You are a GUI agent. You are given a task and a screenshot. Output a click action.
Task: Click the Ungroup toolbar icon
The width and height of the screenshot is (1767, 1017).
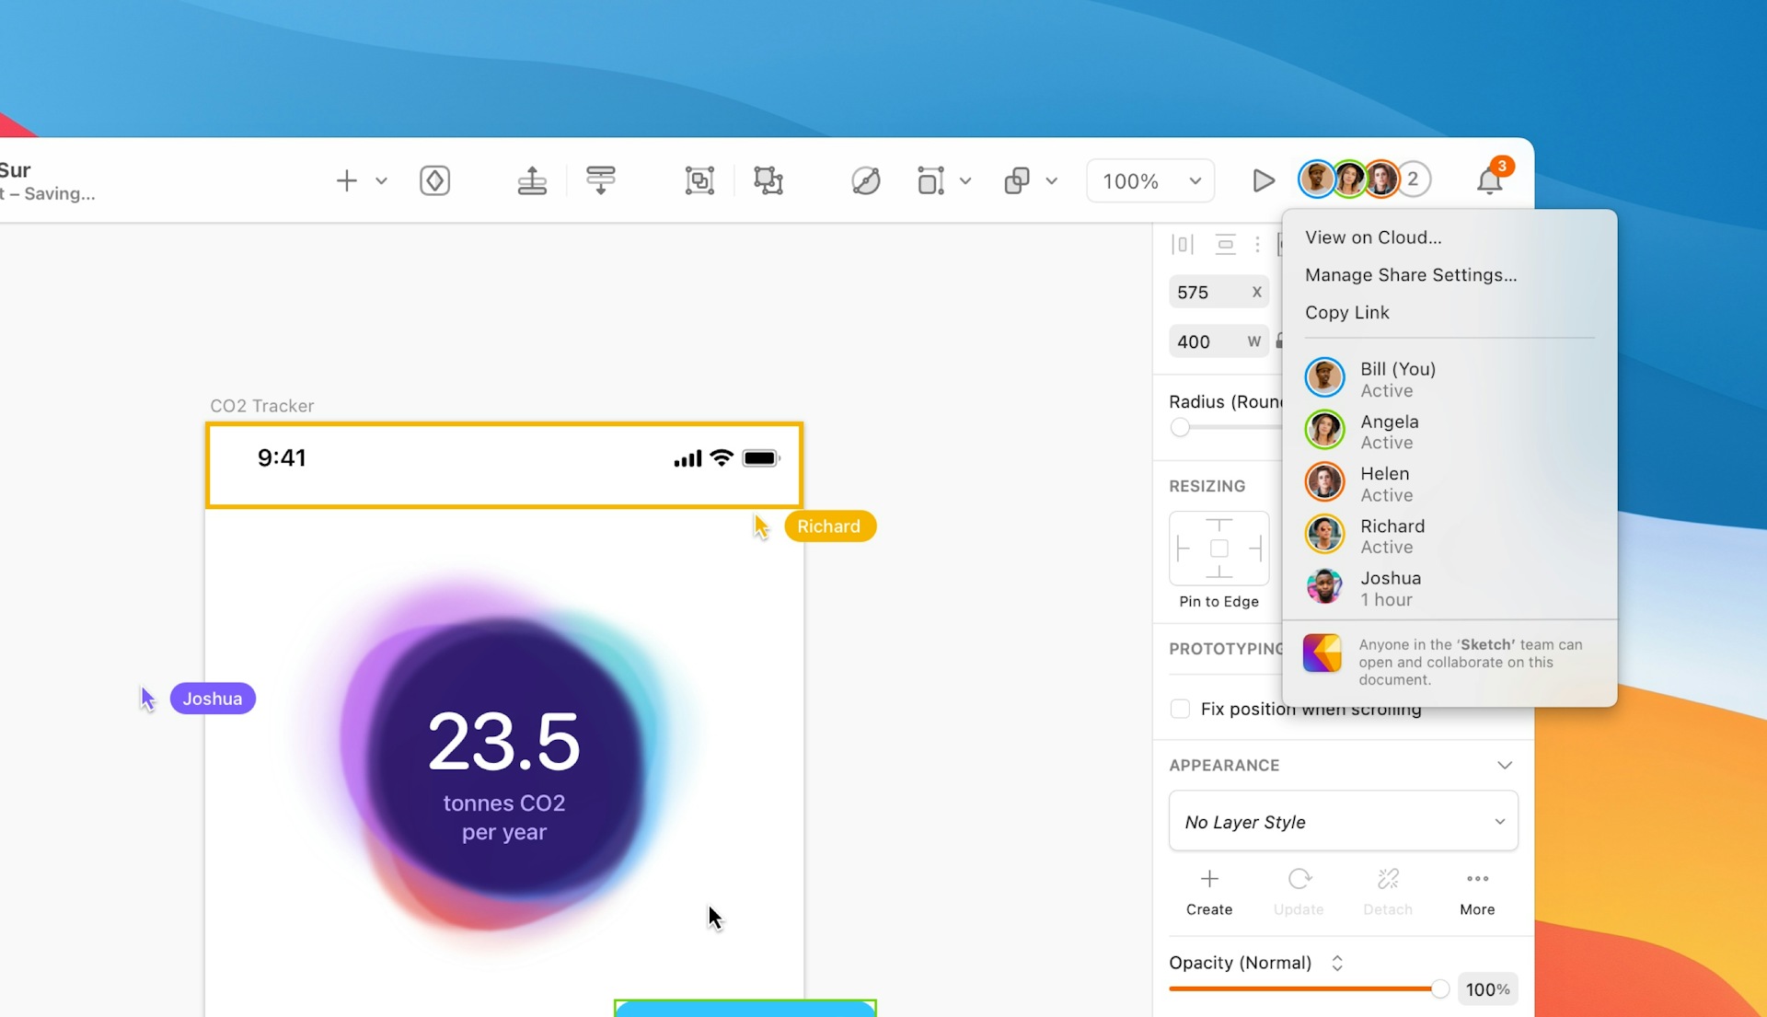point(768,180)
